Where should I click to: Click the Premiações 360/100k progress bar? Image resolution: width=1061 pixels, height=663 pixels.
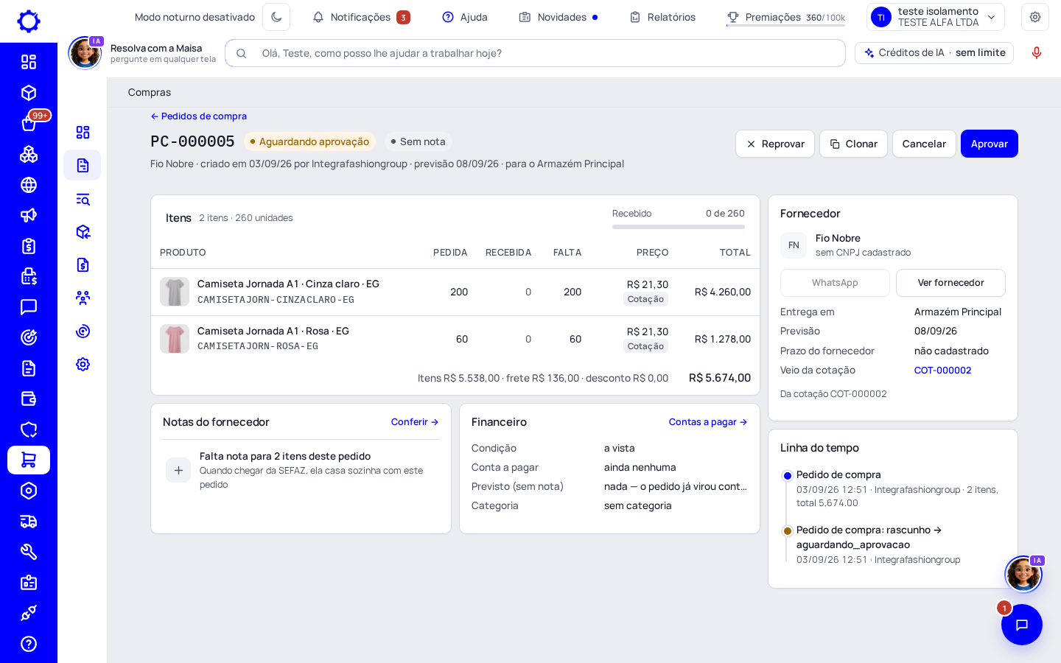[x=785, y=26]
